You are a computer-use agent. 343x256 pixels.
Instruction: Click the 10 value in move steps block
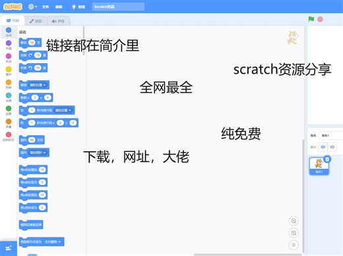coord(32,43)
